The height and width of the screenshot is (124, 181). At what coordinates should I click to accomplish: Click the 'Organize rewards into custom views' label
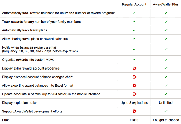[28, 60]
